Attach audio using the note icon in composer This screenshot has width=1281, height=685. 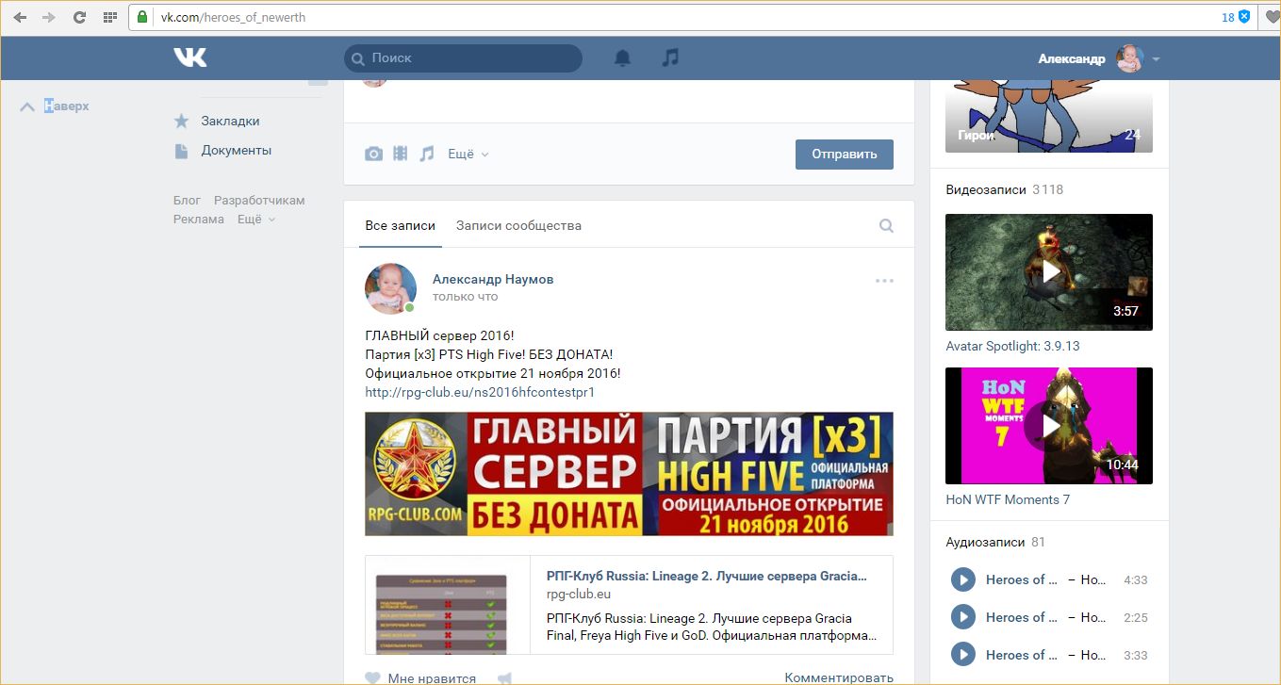(427, 154)
